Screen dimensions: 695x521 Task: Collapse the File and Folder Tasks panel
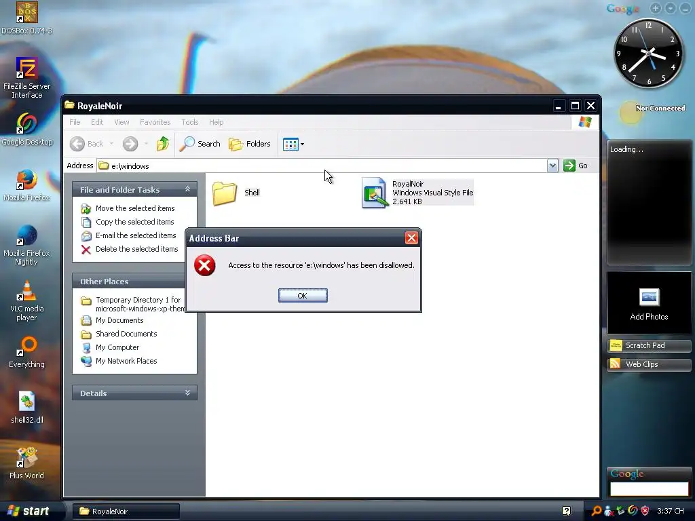[187, 189]
